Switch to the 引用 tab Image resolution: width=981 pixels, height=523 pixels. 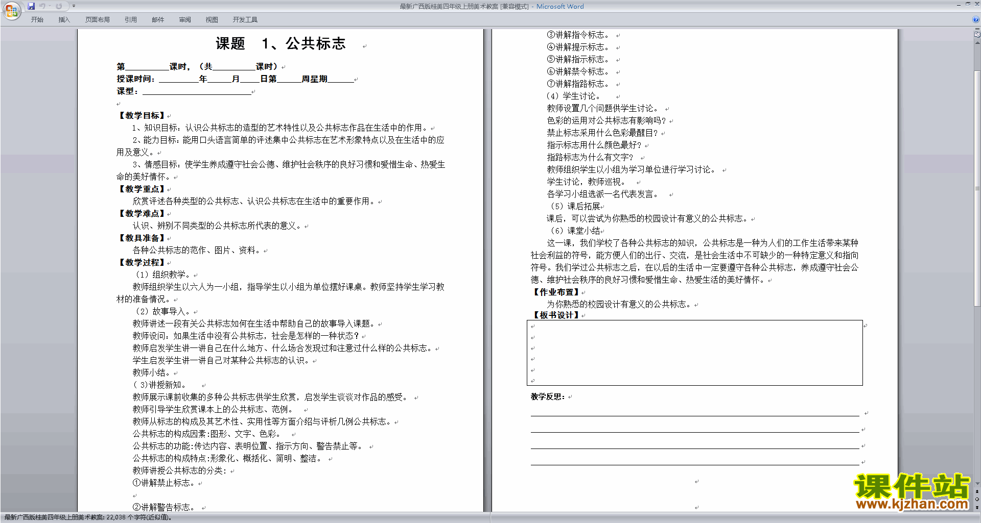click(x=130, y=20)
